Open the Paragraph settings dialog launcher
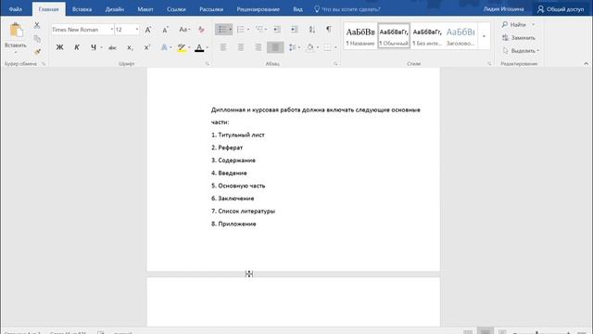Viewport: 593px width, 334px height. coord(335,64)
